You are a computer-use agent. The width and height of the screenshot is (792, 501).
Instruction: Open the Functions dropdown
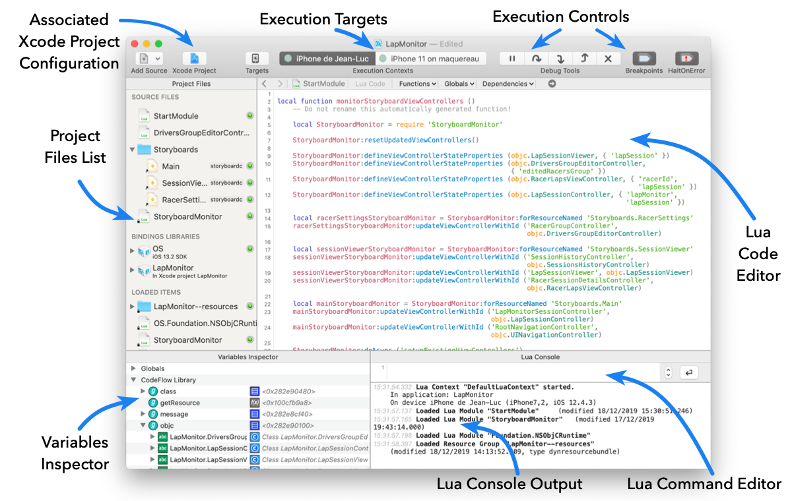point(418,84)
